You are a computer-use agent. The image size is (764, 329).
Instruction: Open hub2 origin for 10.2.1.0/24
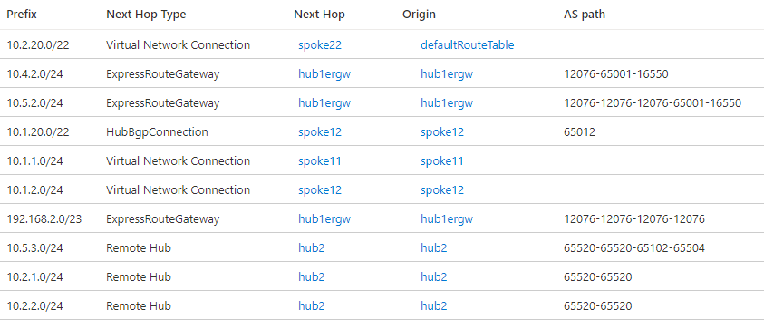433,276
